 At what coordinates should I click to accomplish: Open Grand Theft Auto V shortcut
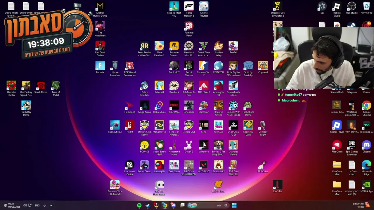pos(204,49)
